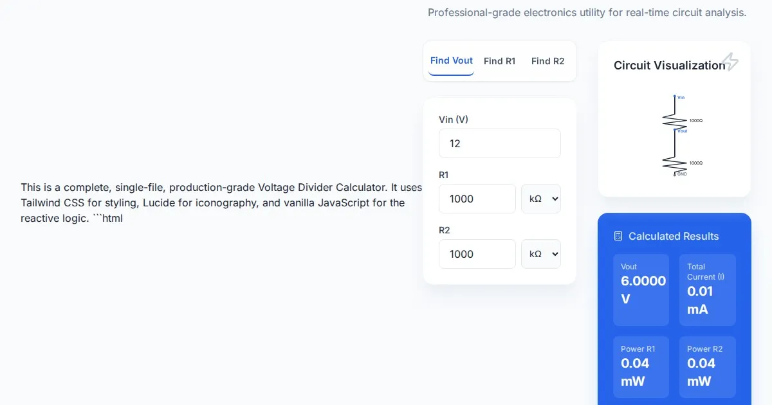Click the Vin node dot in the diagram
Viewport: 772px width, 405px height.
tap(675, 97)
